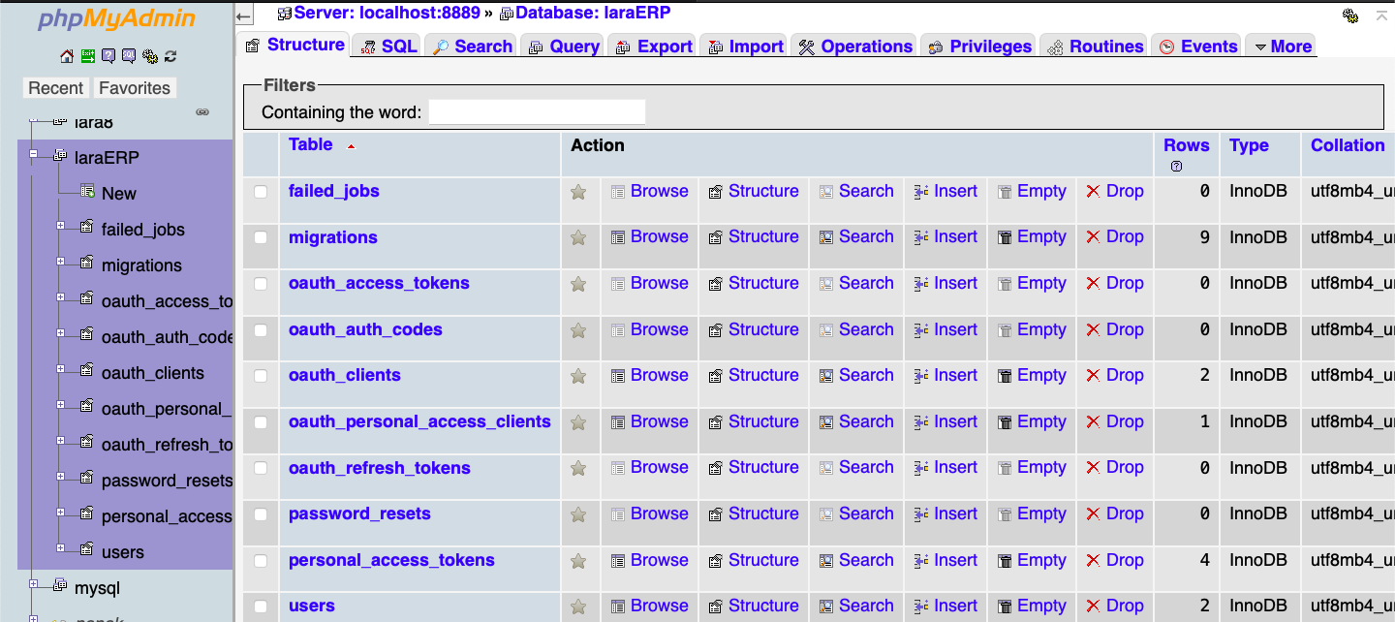Check the oauth_clients row checkbox
The image size is (1395, 622).
pos(261,376)
